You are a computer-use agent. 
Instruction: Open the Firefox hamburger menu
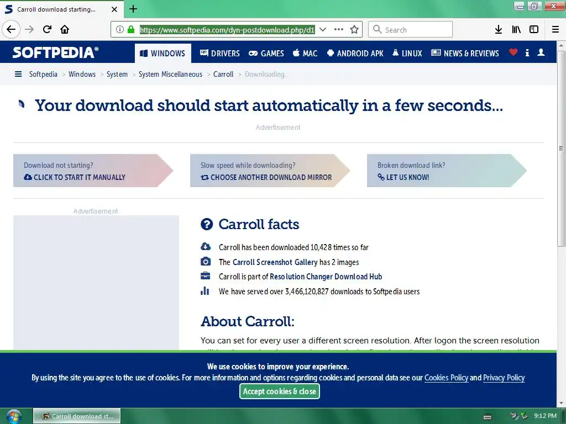click(x=555, y=30)
